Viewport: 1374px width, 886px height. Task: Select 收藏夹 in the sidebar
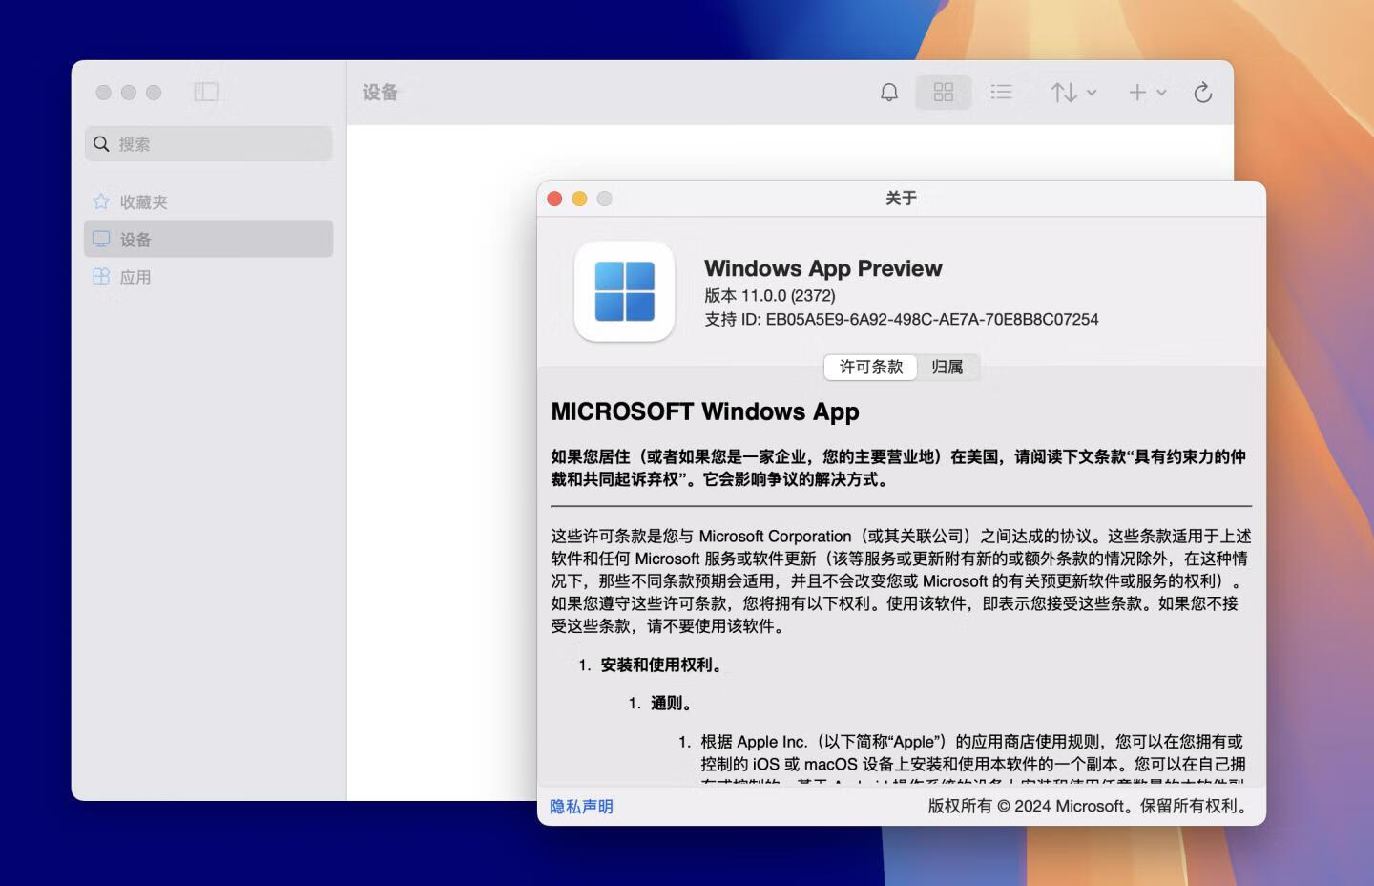(208, 201)
